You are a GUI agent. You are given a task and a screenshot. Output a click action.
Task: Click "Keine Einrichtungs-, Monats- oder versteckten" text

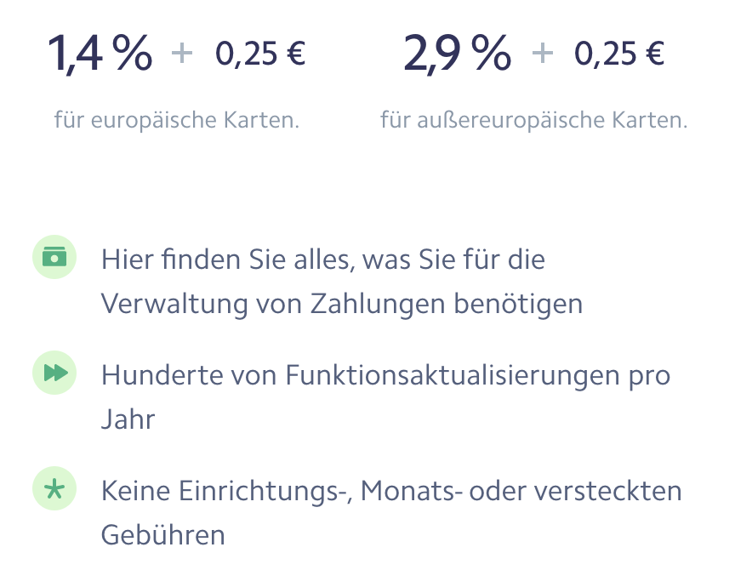pyautogui.click(x=391, y=491)
